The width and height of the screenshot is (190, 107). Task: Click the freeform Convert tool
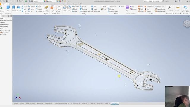pos(133,9)
